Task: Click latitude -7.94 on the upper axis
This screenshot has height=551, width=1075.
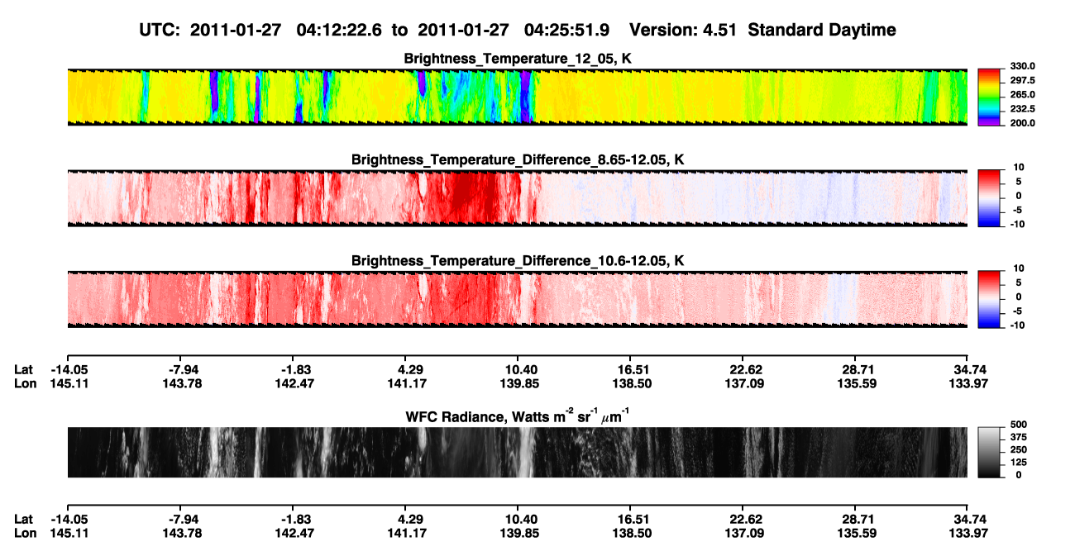Action: (182, 370)
